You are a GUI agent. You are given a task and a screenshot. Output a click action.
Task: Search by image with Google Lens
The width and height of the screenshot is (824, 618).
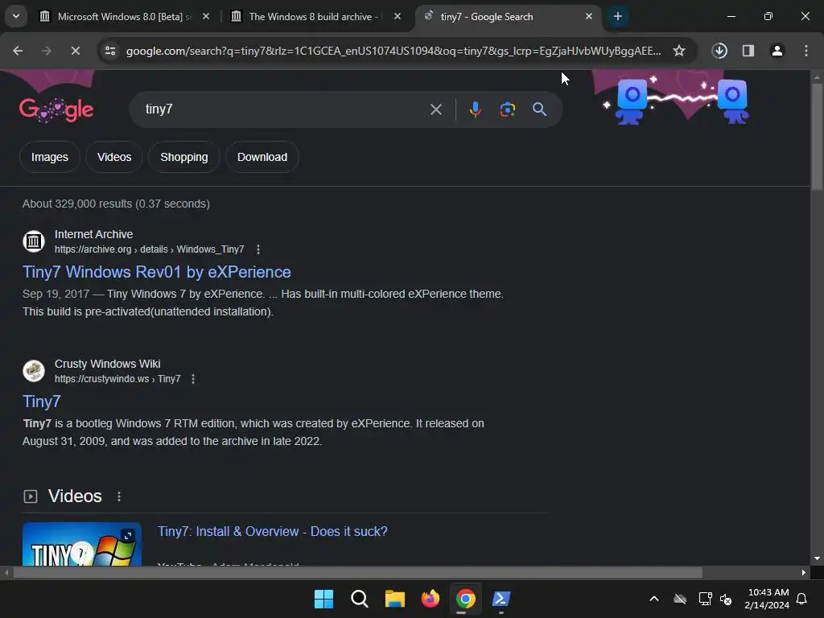pyautogui.click(x=507, y=109)
